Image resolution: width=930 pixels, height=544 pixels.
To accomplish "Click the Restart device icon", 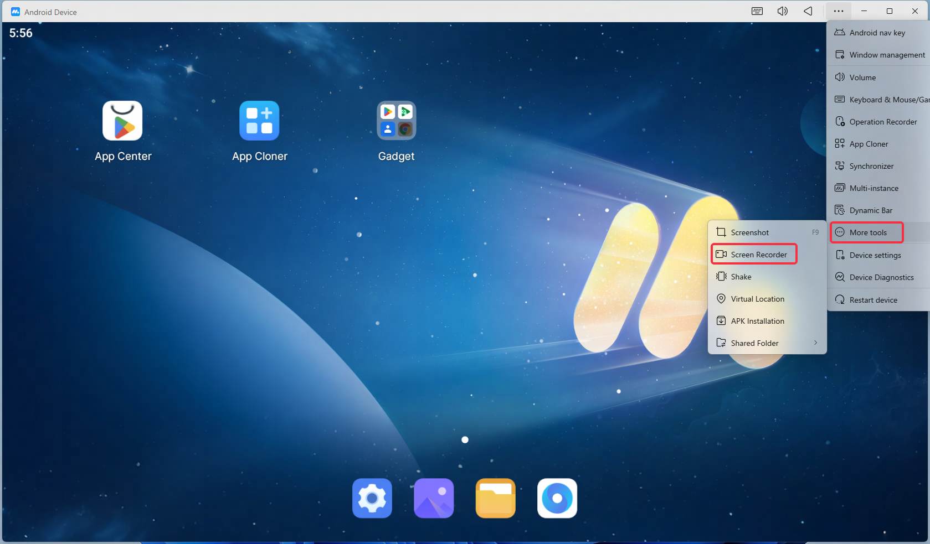I will pyautogui.click(x=840, y=299).
